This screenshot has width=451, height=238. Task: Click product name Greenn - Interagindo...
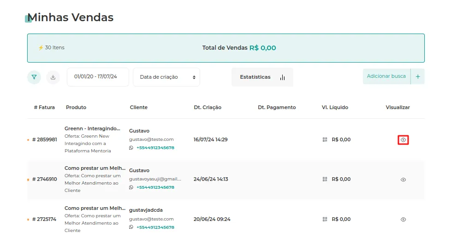click(92, 128)
